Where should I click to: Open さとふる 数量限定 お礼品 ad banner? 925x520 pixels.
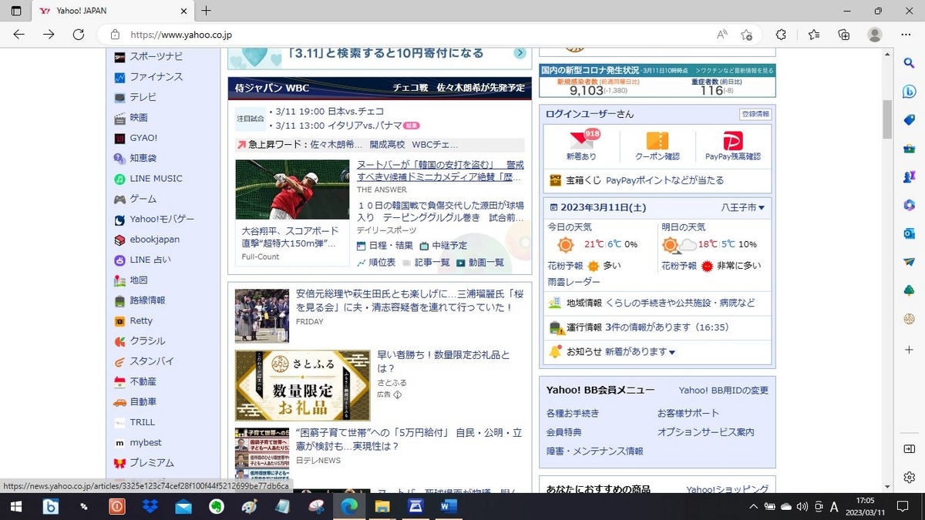click(302, 385)
